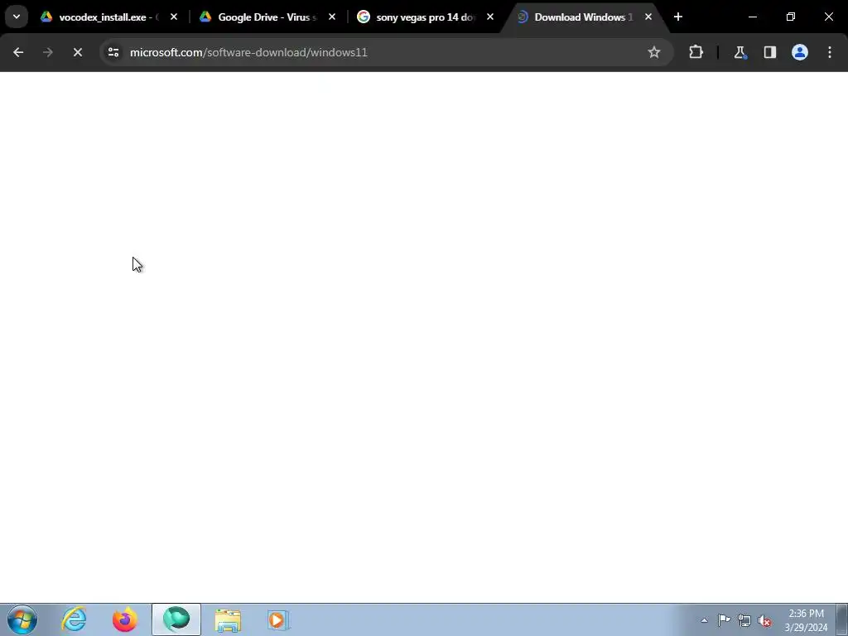Image resolution: width=848 pixels, height=636 pixels.
Task: Click the Show desktop strip
Action: click(842, 619)
